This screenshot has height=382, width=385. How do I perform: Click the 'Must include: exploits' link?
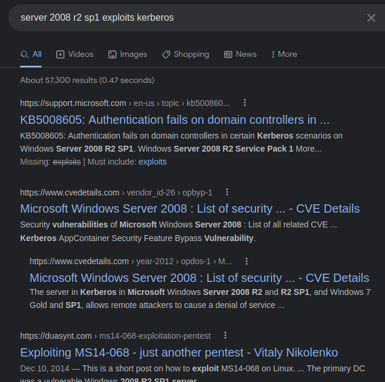click(x=153, y=162)
